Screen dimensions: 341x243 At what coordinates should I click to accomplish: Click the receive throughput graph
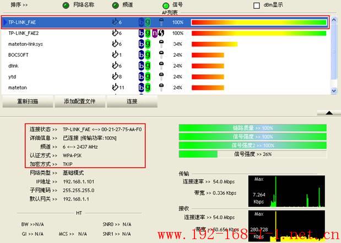tap(286, 226)
